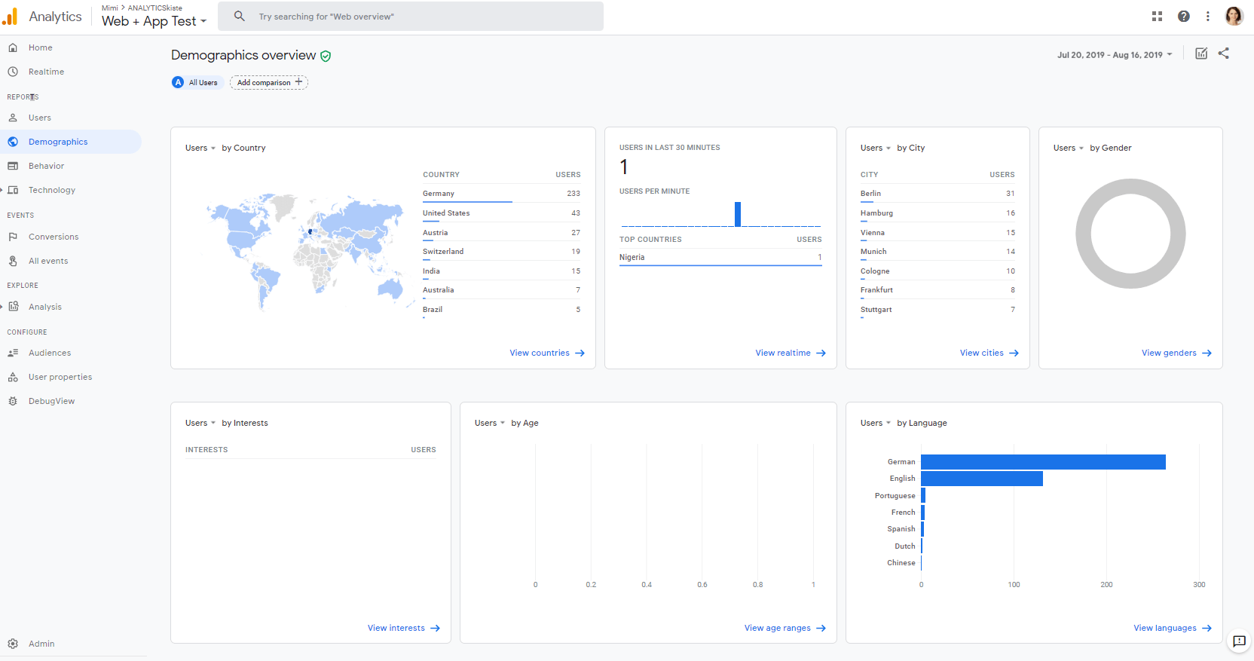The image size is (1254, 661).
Task: Click the help question mark icon
Action: pos(1183,16)
